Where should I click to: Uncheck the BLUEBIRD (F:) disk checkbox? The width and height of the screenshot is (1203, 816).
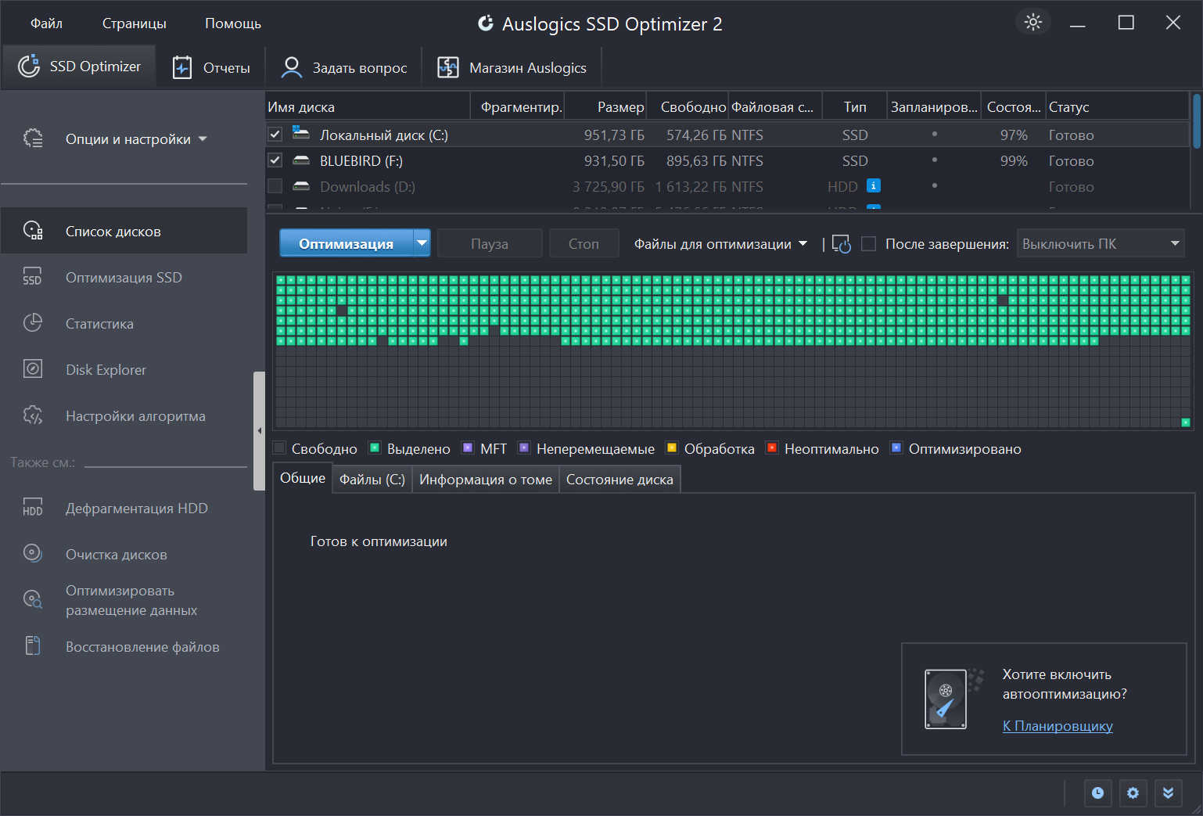tap(275, 160)
